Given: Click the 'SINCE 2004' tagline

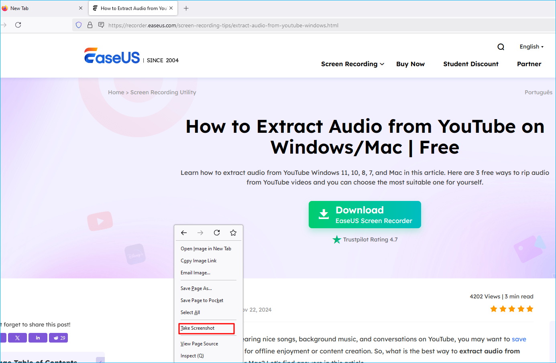Looking at the screenshot, I should coord(163,60).
